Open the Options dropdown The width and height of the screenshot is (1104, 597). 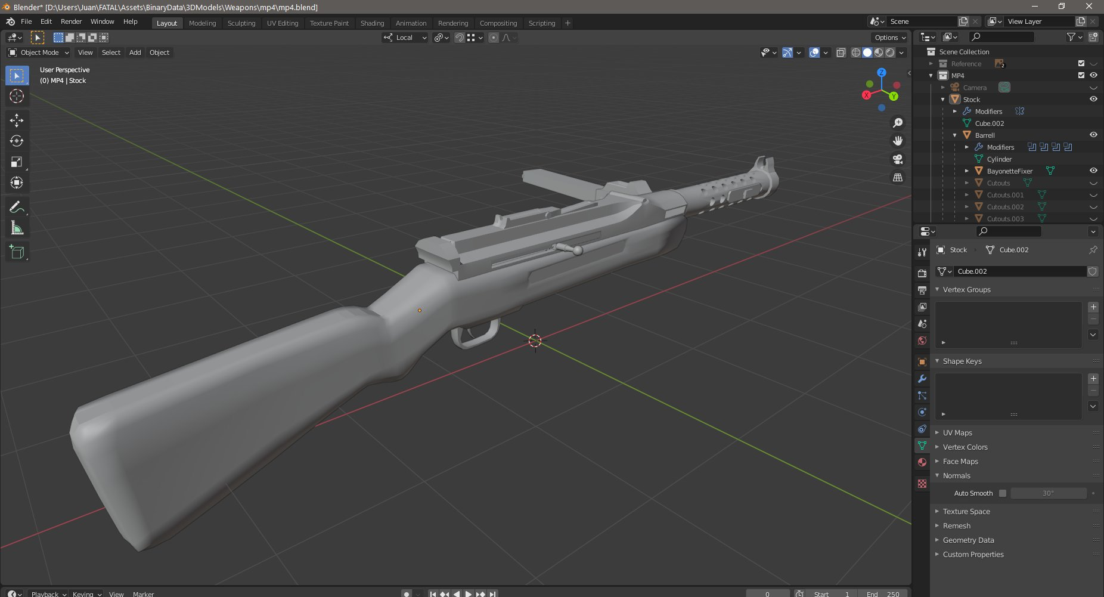point(890,38)
